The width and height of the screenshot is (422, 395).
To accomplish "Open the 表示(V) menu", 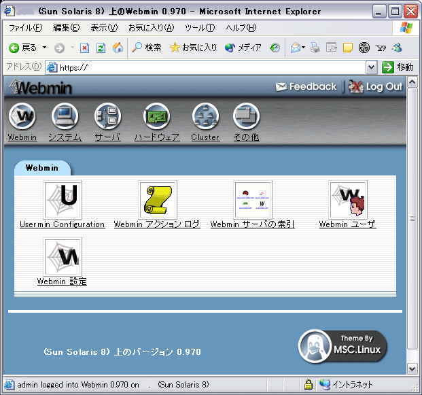I will pos(104,28).
